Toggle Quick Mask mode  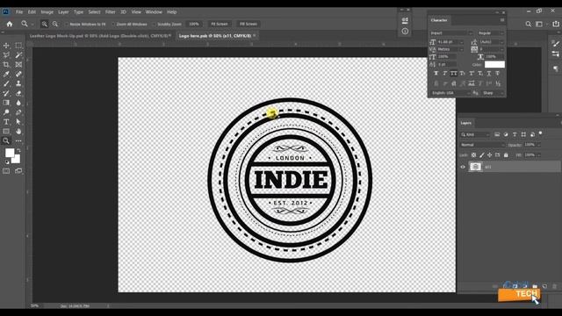pyautogui.click(x=6, y=171)
